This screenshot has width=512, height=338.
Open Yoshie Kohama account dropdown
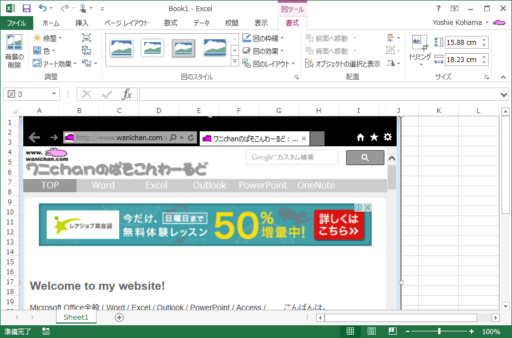[487, 23]
